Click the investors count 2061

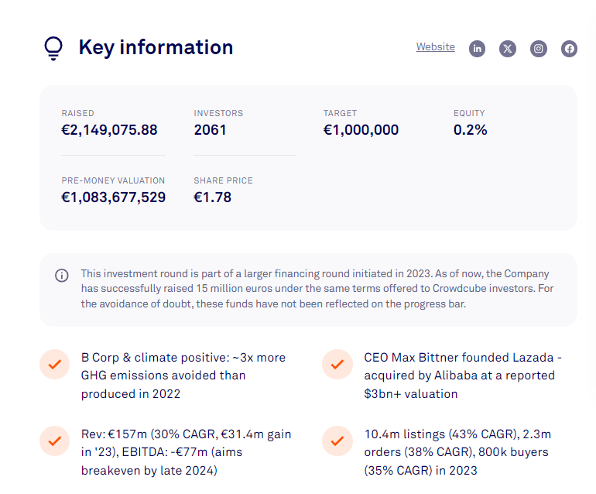[210, 130]
